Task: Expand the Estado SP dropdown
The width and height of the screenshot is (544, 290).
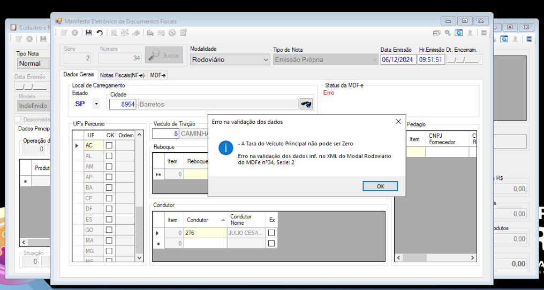Action: pos(96,104)
